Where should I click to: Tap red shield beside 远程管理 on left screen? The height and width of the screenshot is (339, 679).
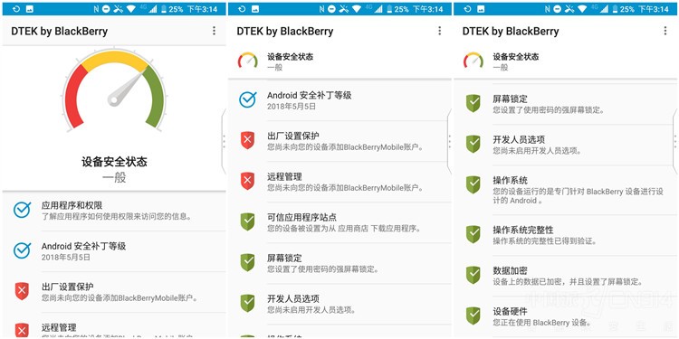point(22,330)
